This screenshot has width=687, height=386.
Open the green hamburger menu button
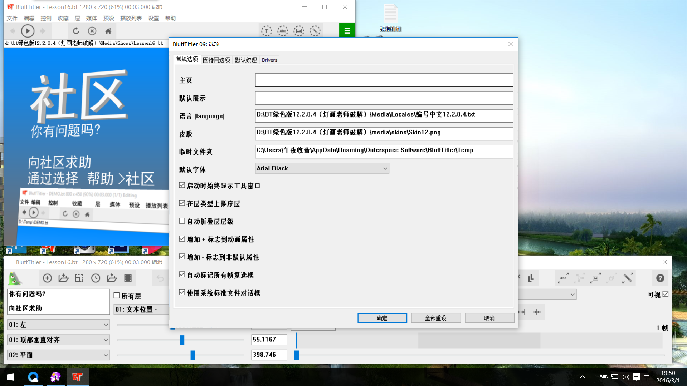347,31
